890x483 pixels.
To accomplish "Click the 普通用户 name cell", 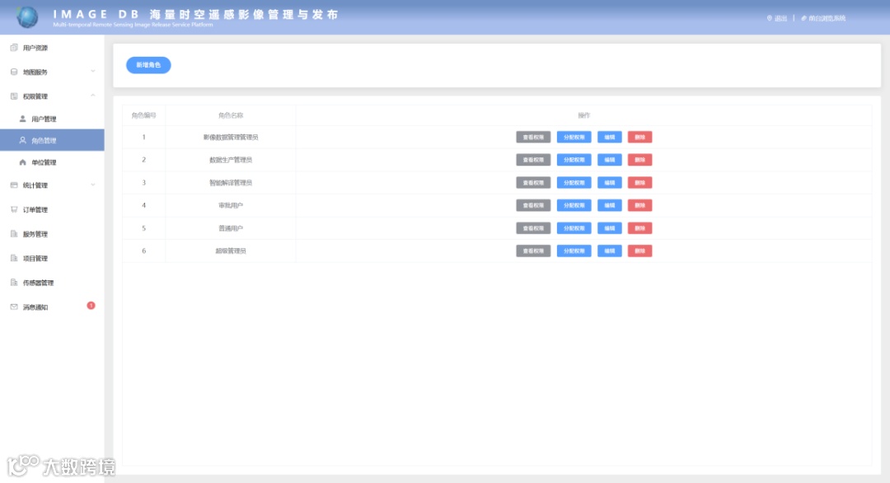I will point(231,228).
